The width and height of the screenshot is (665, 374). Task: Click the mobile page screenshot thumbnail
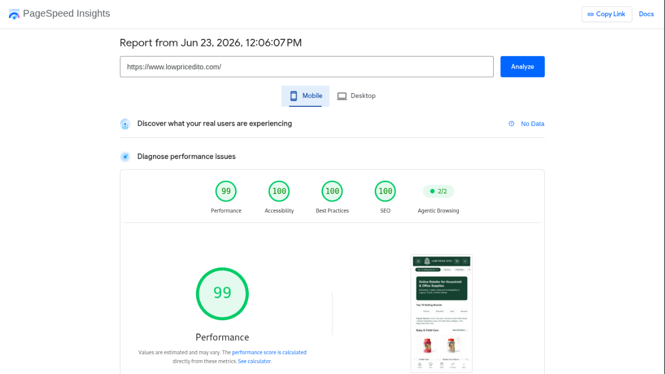click(442, 314)
